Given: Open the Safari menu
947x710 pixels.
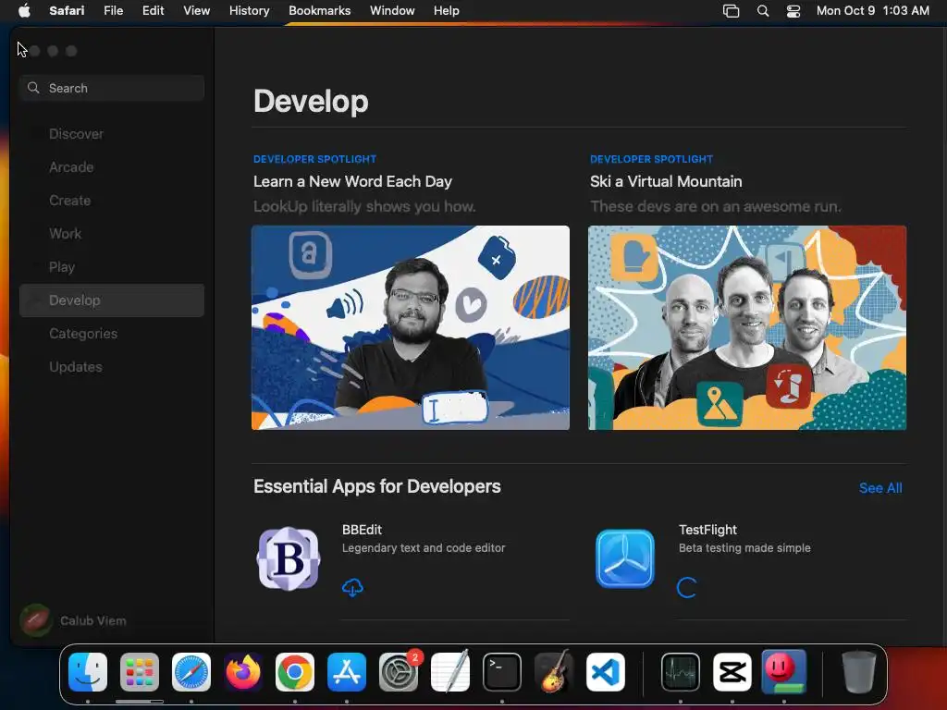Looking at the screenshot, I should point(67,10).
